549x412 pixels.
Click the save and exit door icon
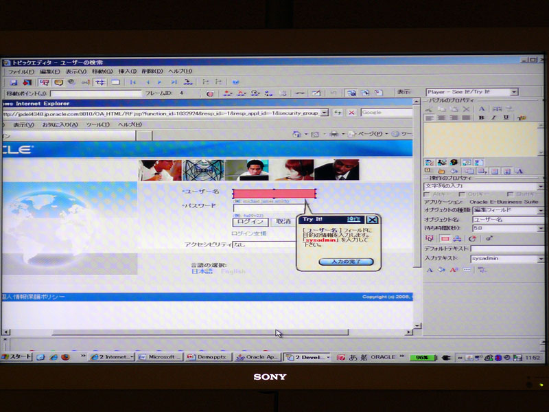click(27, 82)
